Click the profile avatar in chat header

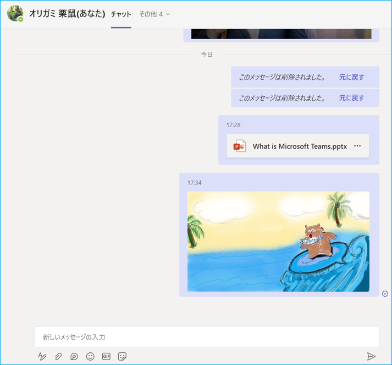click(x=15, y=14)
